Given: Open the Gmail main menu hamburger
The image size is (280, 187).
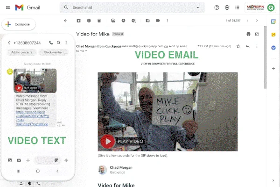Looking at the screenshot, I should click(7, 7).
